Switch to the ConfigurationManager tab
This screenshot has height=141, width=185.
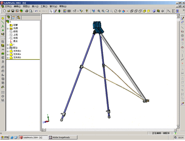tap(18, 18)
